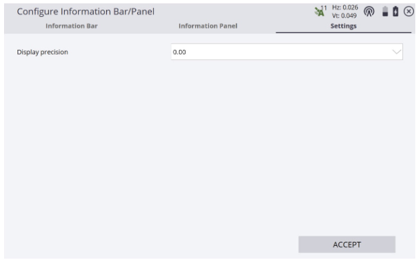Close the configure dialog with the circled X
This screenshot has width=418, height=262.
click(x=409, y=11)
